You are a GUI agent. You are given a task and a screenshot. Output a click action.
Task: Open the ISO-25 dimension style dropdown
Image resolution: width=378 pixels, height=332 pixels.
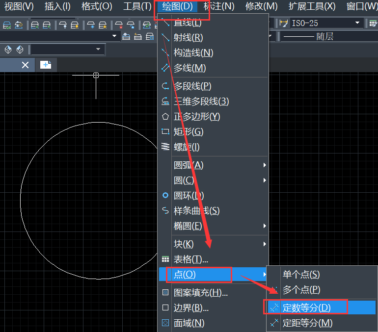point(357,23)
